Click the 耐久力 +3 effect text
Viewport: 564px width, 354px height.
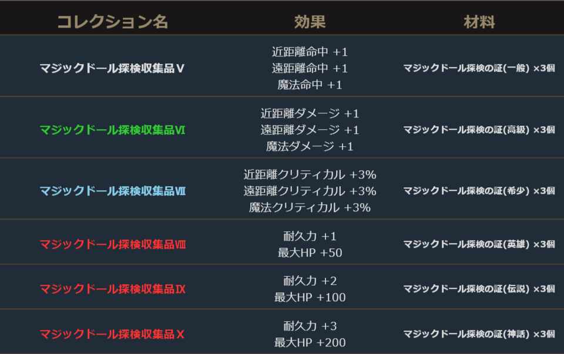click(310, 326)
